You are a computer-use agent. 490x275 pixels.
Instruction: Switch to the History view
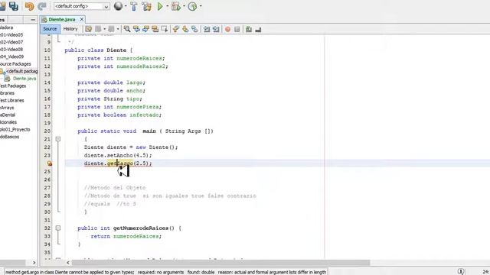(x=70, y=29)
